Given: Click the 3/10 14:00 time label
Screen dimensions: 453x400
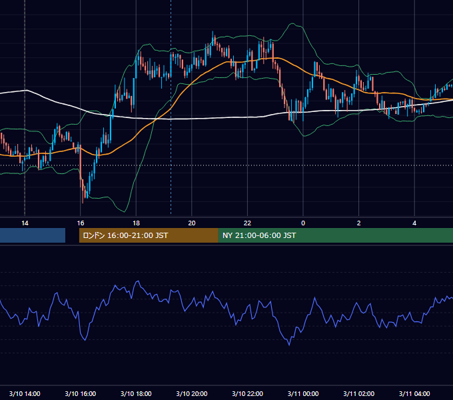Looking at the screenshot, I should click(25, 393).
